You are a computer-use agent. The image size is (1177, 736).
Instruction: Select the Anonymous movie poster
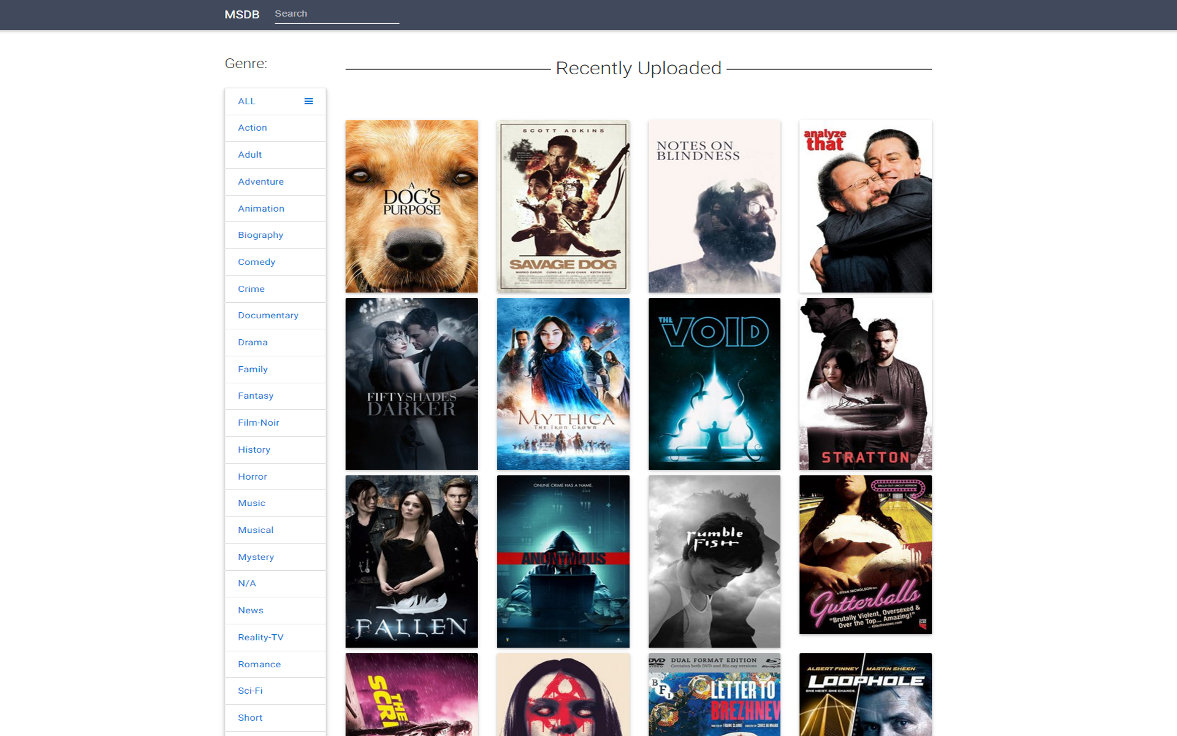pyautogui.click(x=563, y=561)
